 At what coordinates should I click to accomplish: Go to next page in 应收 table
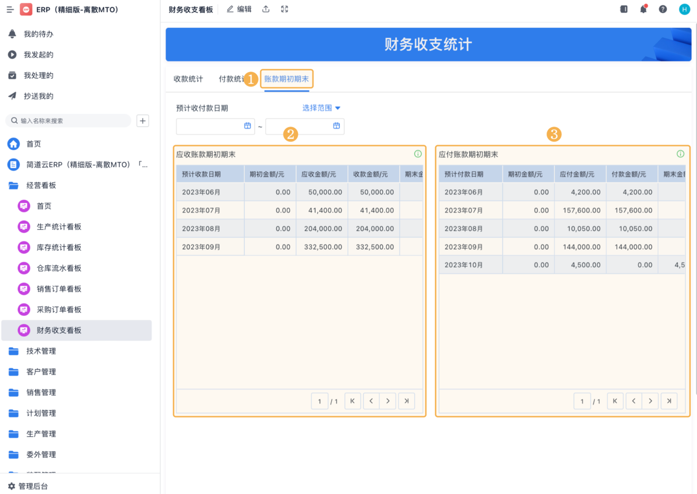(388, 401)
